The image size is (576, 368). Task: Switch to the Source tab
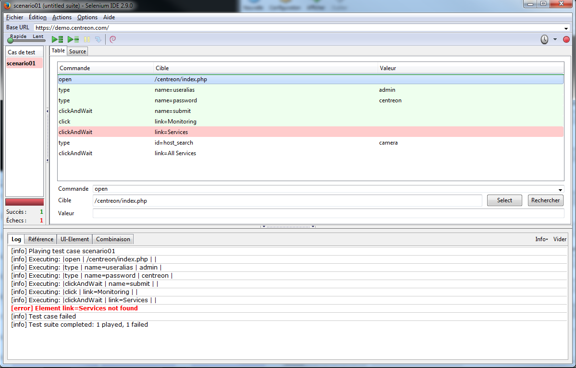pos(77,51)
